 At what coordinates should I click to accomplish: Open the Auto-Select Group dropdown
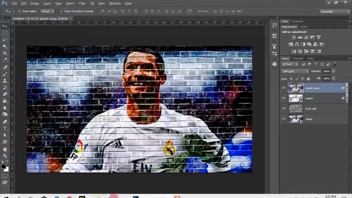click(47, 11)
